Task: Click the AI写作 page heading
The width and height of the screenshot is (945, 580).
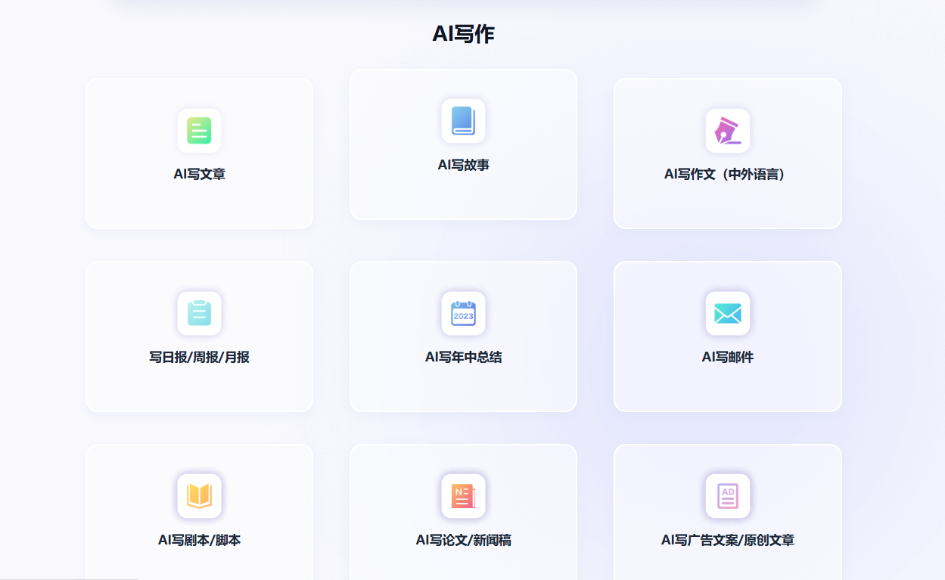Action: coord(463,32)
